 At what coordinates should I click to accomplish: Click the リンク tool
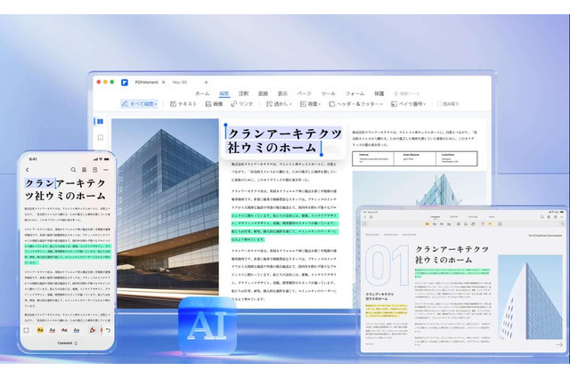click(241, 104)
